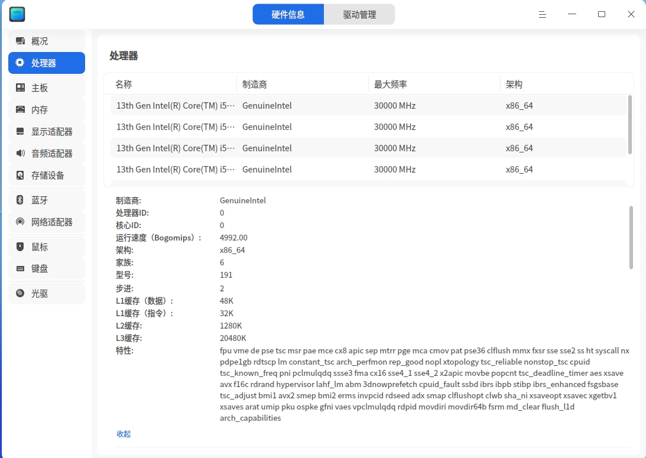Click the Bogomips value 4992.00
The width and height of the screenshot is (646, 458).
click(233, 238)
